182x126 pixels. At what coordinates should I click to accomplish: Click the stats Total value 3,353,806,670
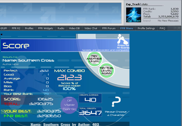(x=168, y=16)
